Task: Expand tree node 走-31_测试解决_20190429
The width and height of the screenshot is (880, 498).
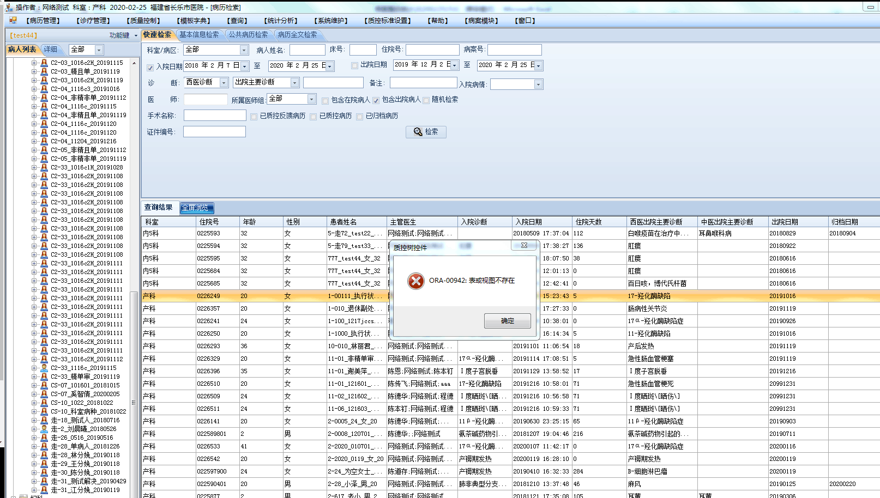Action: click(x=34, y=481)
